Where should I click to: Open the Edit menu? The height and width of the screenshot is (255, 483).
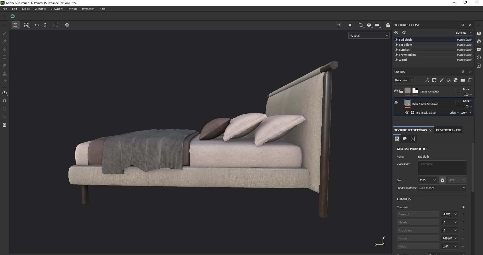coord(15,9)
